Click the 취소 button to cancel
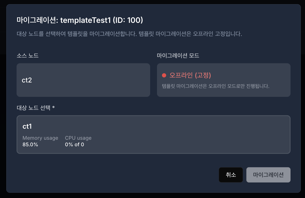Viewport: 305px width, 198px height. click(x=231, y=175)
